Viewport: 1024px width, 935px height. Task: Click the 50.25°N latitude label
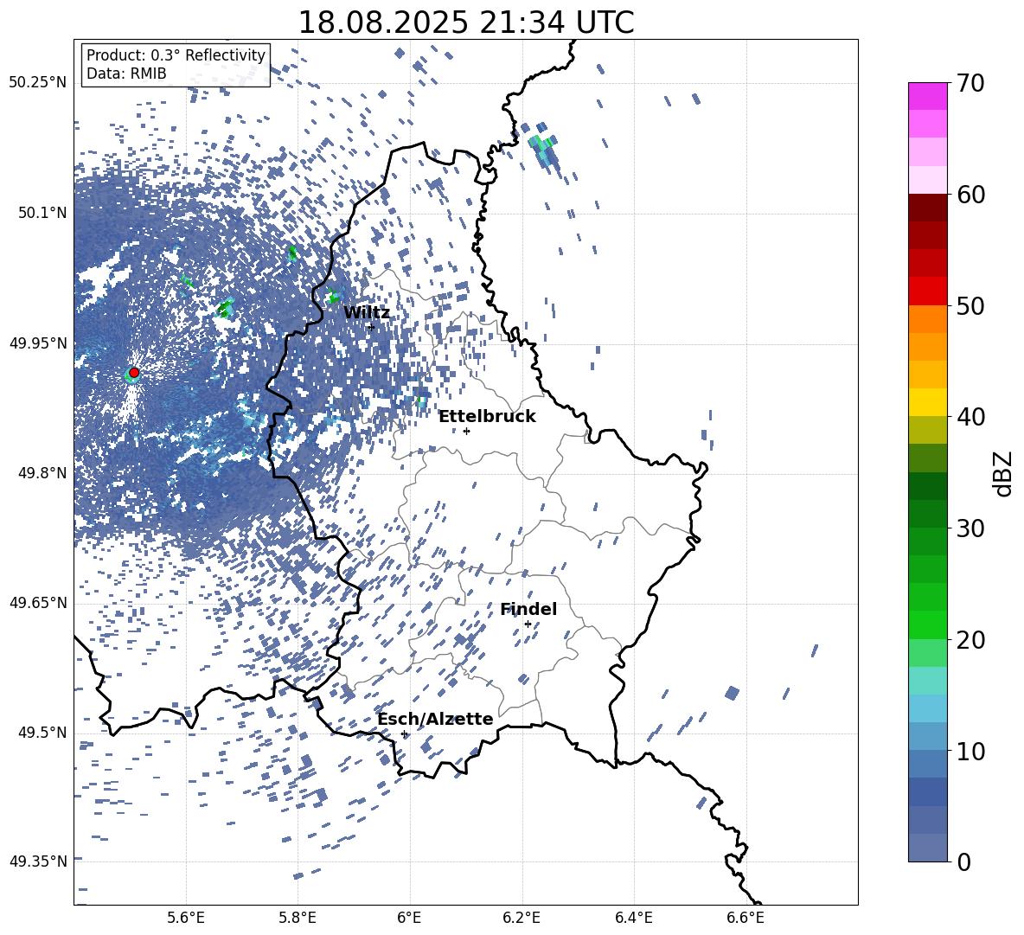tap(38, 83)
